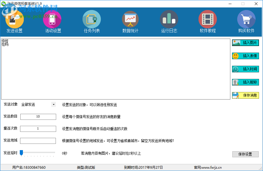
Task: Click 插入时间 to insert a timestamp
Action: (245, 69)
